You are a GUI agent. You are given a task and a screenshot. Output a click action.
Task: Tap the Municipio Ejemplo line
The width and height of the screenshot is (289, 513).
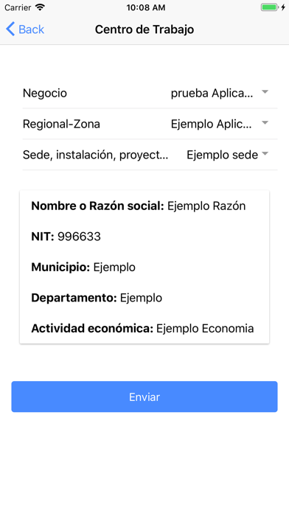[x=83, y=268]
